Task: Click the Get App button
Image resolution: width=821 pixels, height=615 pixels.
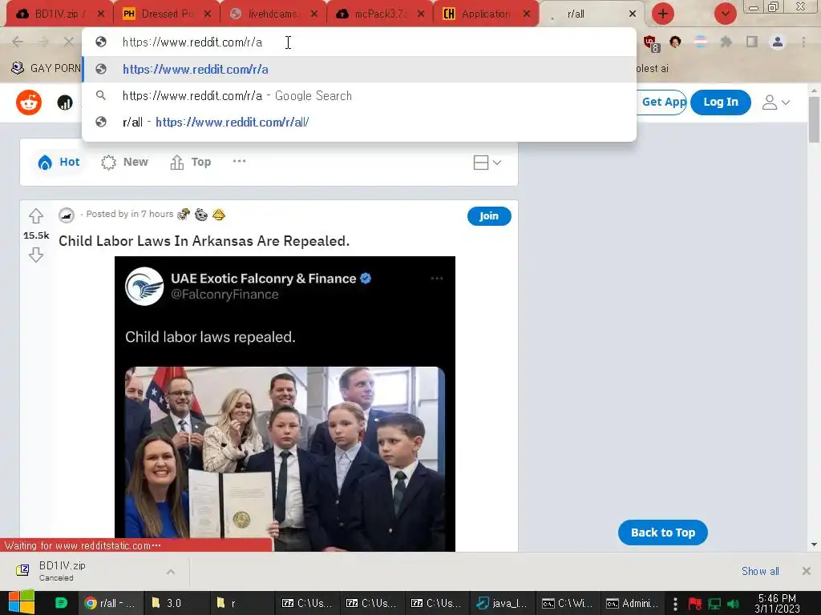Action: tap(663, 102)
